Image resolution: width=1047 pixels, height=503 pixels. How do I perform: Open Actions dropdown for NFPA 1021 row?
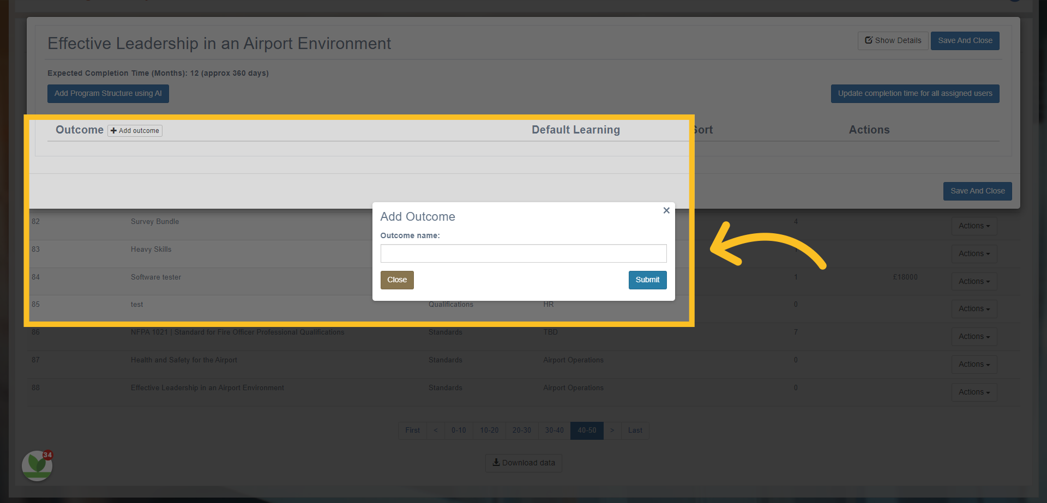[974, 337]
